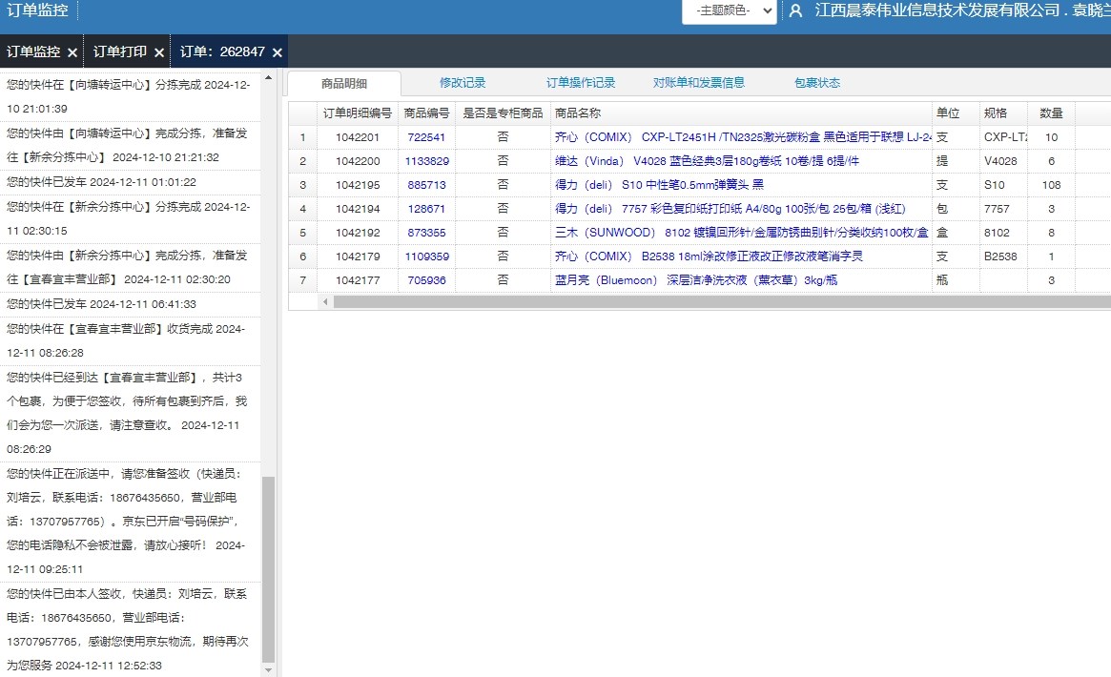Viewport: 1111px width, 677px height.
Task: Click the 订单监控 page title
Action: 37,10
